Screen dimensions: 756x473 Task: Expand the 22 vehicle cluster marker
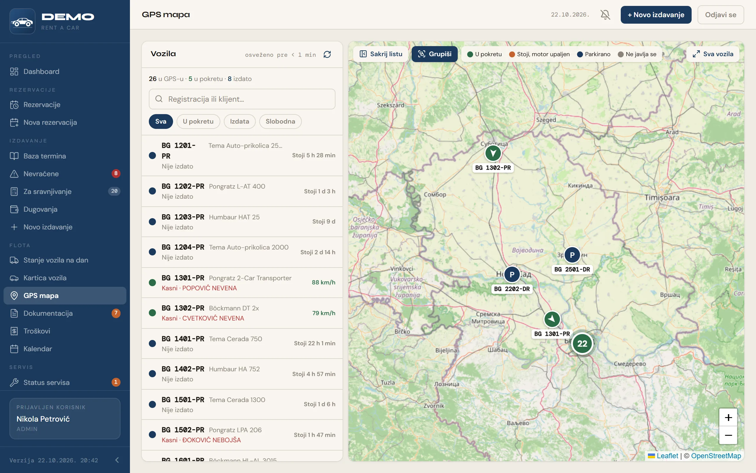coord(582,344)
